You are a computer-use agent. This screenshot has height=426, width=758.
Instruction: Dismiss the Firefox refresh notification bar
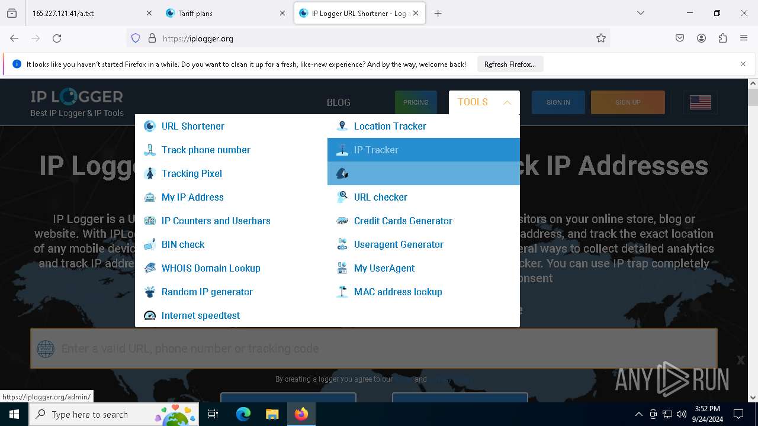[x=743, y=64]
